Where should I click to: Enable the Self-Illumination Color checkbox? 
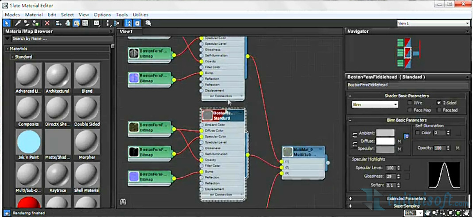418,133
